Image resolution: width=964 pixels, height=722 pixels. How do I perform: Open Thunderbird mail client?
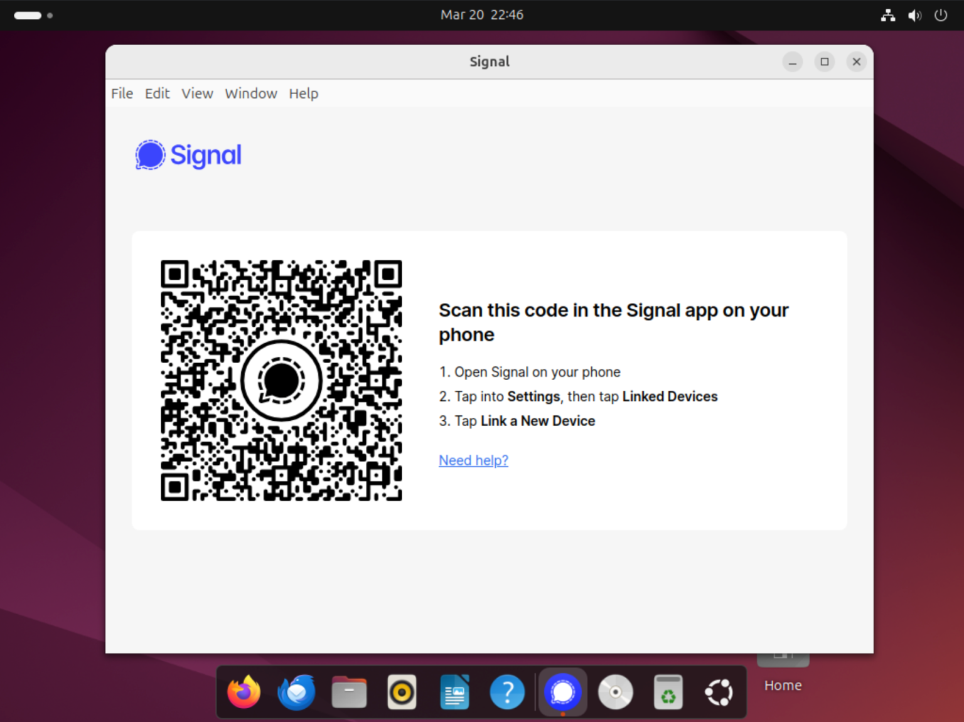[x=296, y=692]
